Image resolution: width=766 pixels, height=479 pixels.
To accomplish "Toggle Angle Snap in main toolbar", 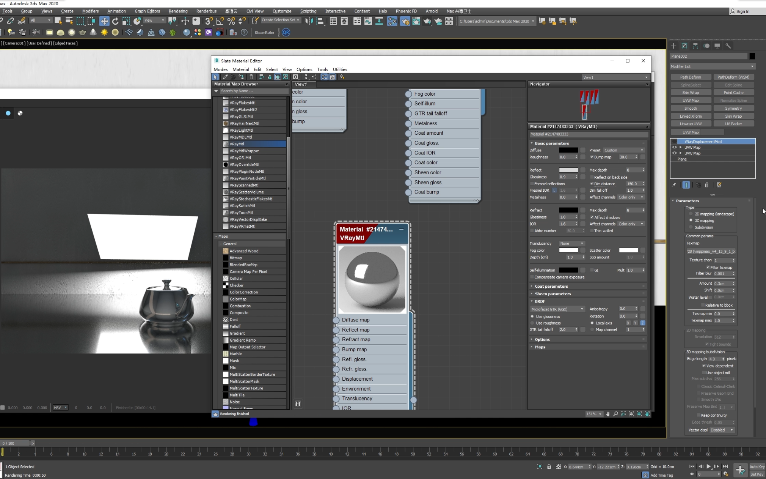I will coord(220,21).
